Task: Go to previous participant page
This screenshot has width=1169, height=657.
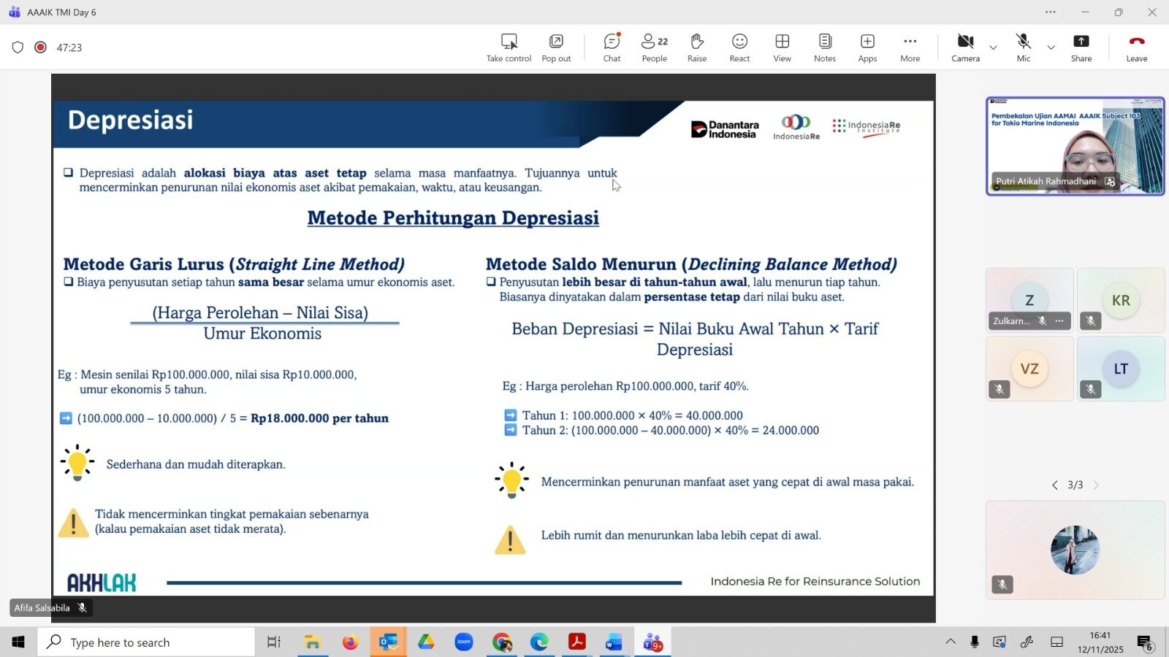Action: 1054,485
